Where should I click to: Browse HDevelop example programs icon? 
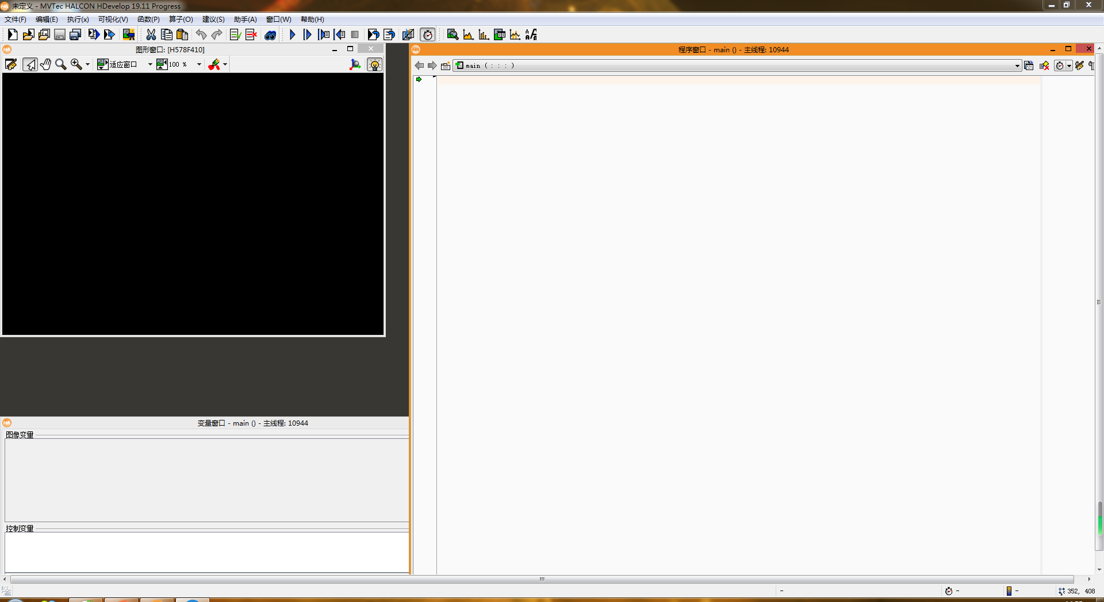click(x=44, y=34)
